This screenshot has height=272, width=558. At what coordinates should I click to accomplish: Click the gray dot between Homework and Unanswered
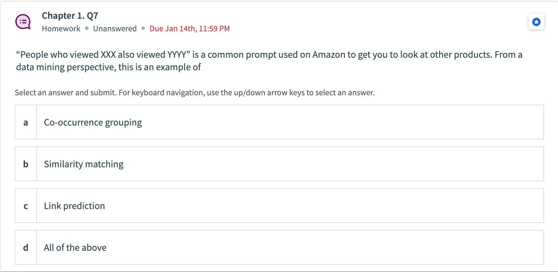tap(86, 29)
